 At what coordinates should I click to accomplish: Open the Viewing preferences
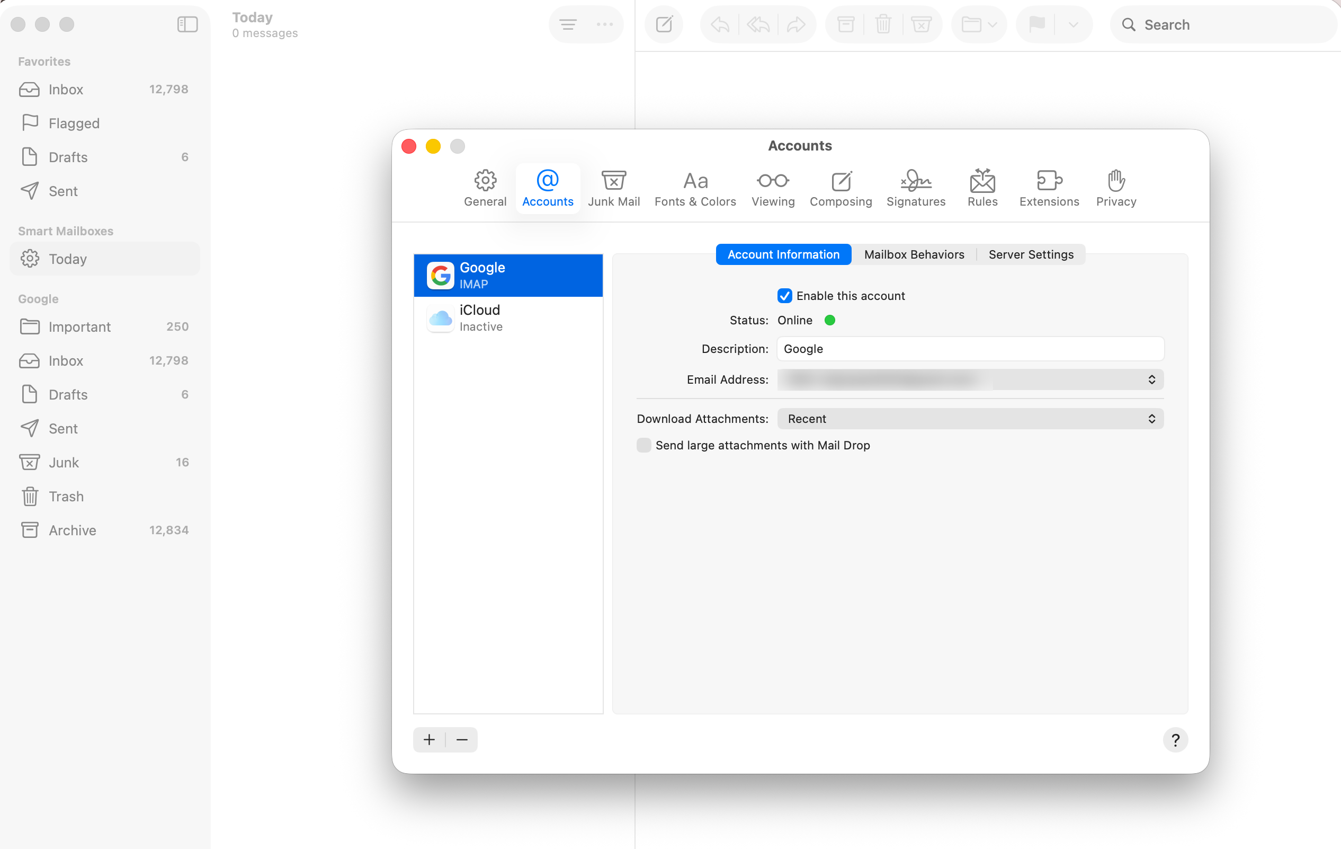click(x=772, y=188)
